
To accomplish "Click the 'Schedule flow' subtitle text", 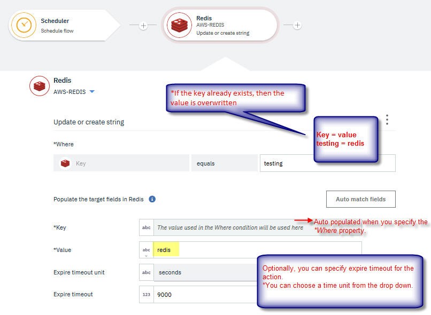I will 57,31.
